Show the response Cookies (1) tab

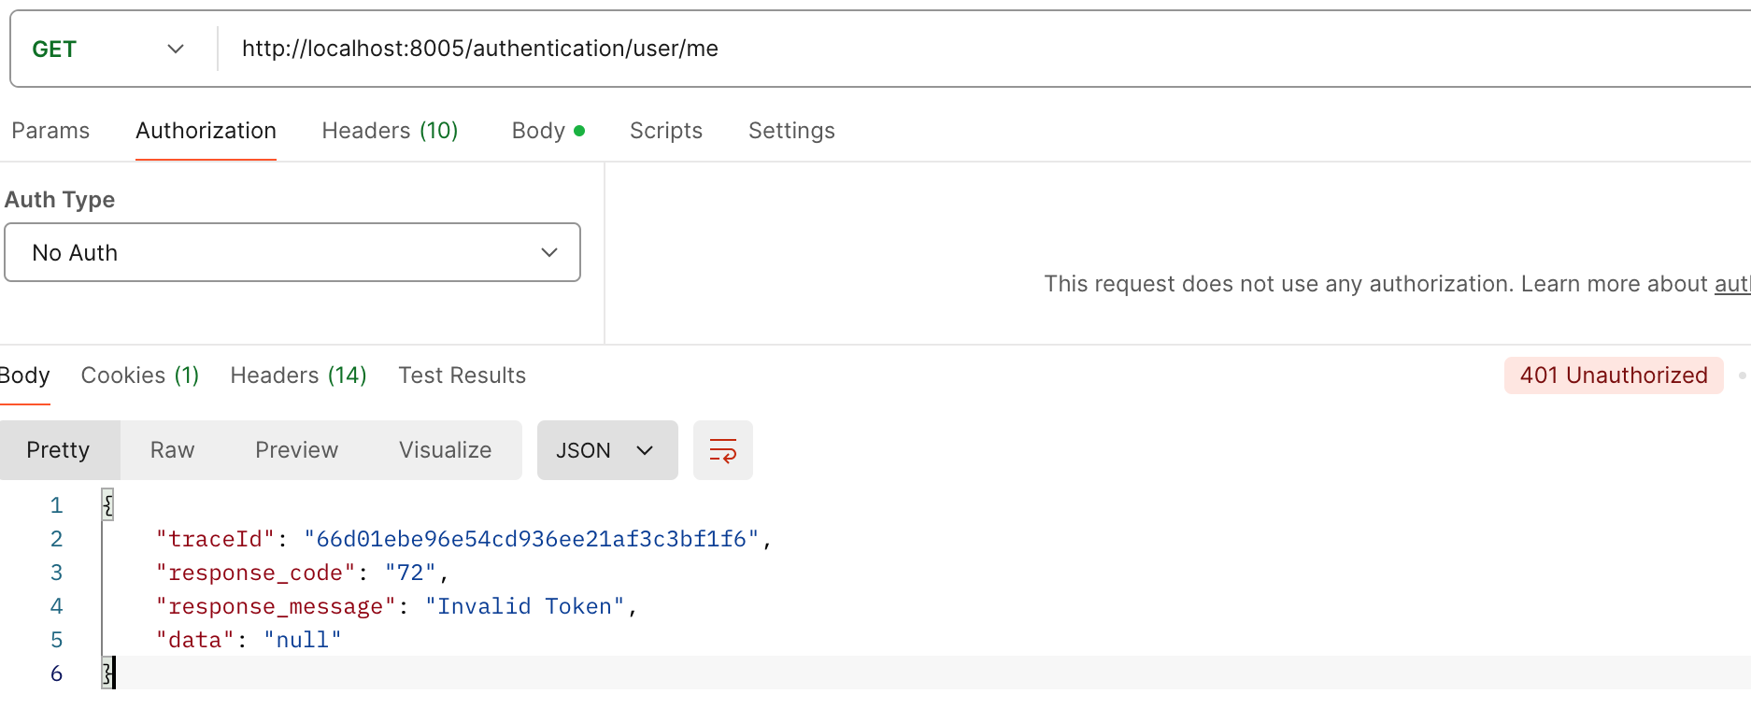(140, 375)
